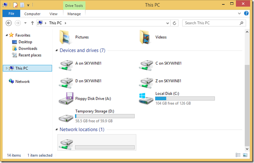254x163 pixels.
Task: Expand the ribbon with the chevron
Action: [x=239, y=13]
